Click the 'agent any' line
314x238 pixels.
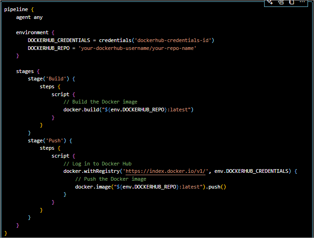click(x=29, y=17)
